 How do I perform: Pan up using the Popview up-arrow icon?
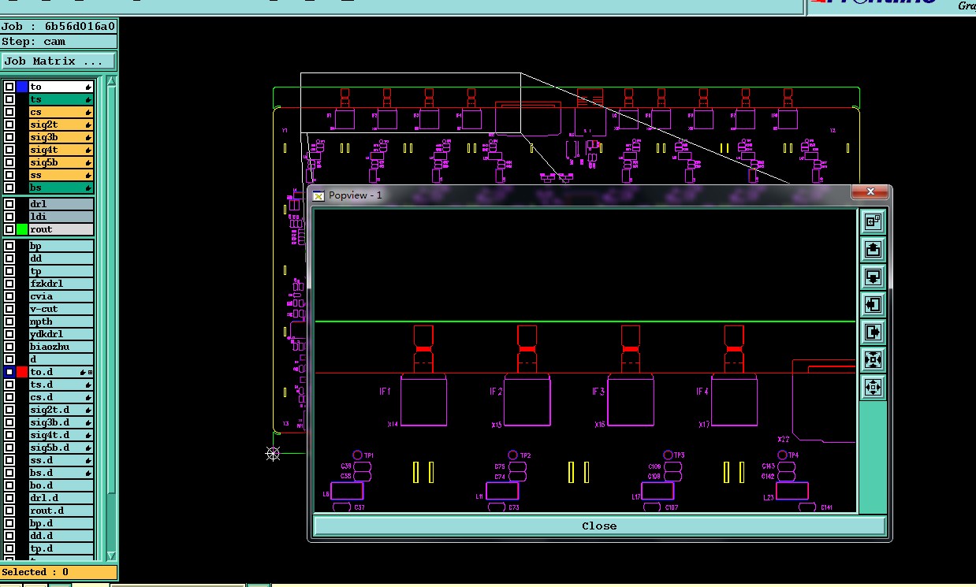[873, 250]
